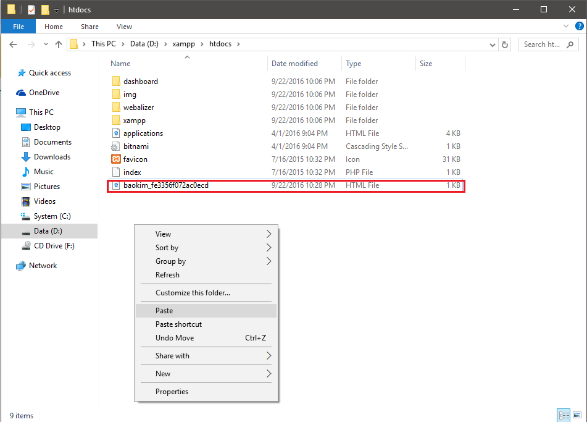Screen dimensions: 587x422
Task: Click New folder icon in title bar
Action: (45, 9)
